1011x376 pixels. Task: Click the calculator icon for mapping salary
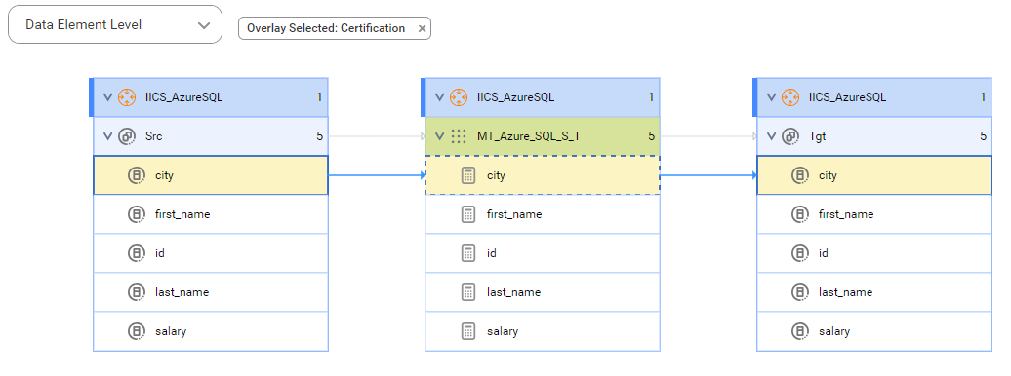point(468,331)
